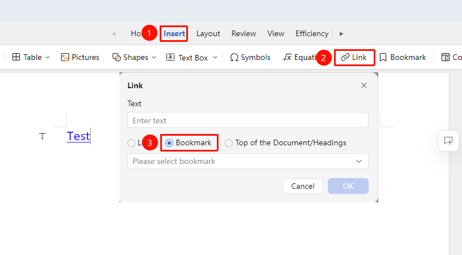462x255 pixels.
Task: Click the Link toolbar button
Action: coord(354,57)
